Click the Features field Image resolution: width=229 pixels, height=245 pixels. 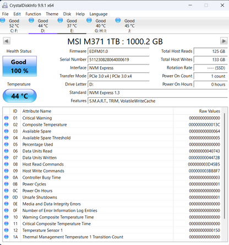click(x=157, y=101)
